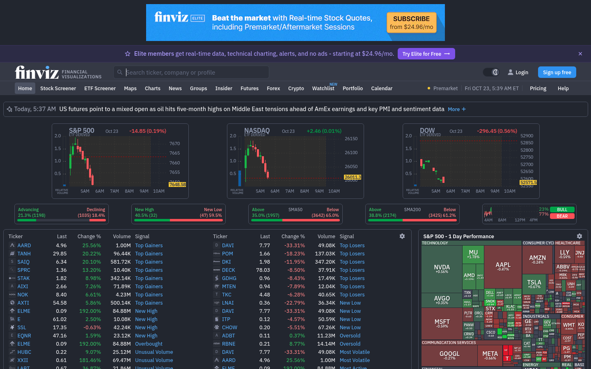Select the Crypto tab
This screenshot has height=369, width=591.
[x=296, y=88]
